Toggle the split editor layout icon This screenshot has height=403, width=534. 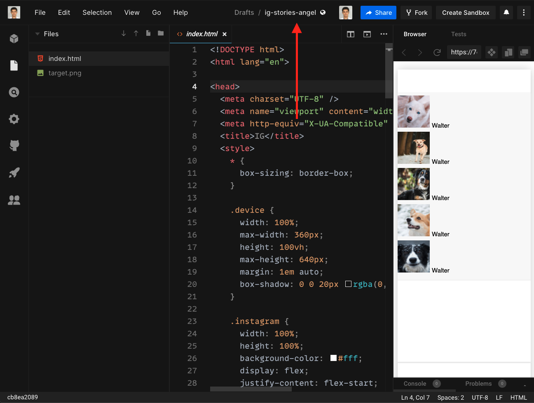click(x=351, y=34)
